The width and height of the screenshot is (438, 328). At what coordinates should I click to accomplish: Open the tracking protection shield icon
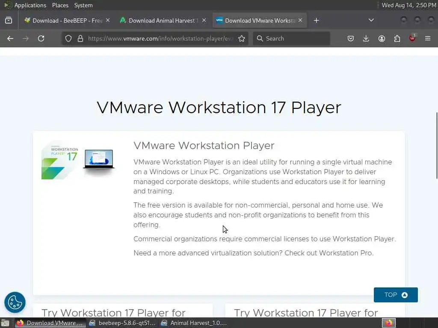tap(68, 38)
